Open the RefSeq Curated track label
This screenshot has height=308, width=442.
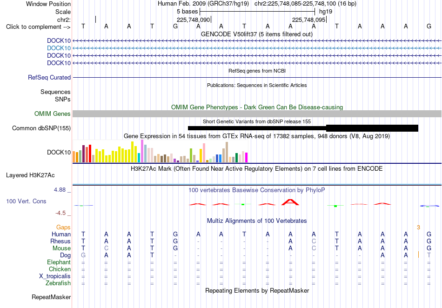(x=49, y=78)
